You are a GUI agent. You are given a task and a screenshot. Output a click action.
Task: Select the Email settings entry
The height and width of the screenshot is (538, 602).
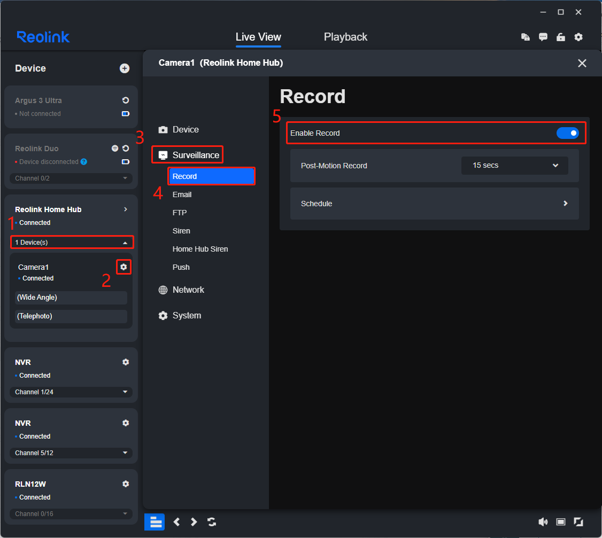coord(182,194)
